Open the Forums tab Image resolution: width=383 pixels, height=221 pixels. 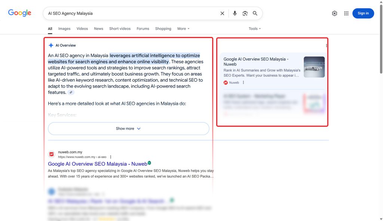point(143,28)
